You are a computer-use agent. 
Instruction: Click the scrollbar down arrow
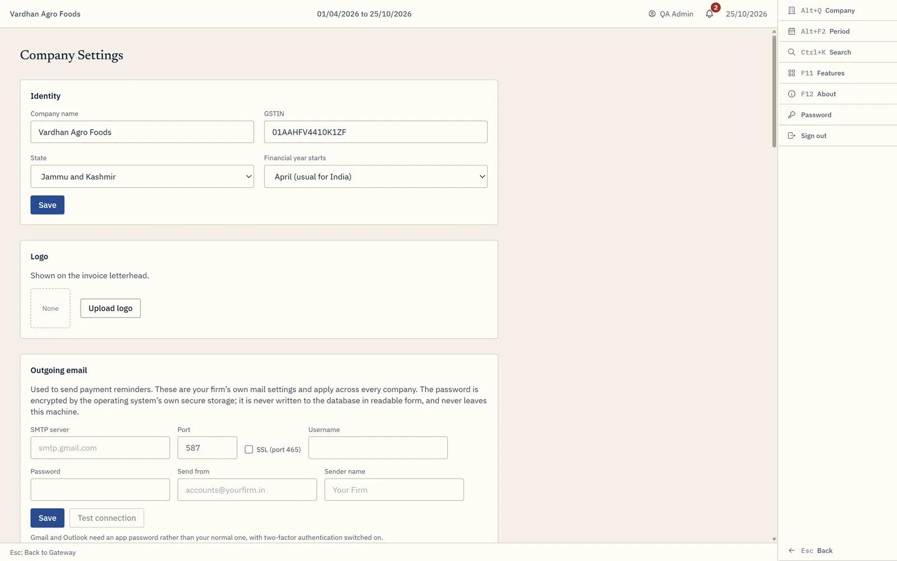point(774,539)
